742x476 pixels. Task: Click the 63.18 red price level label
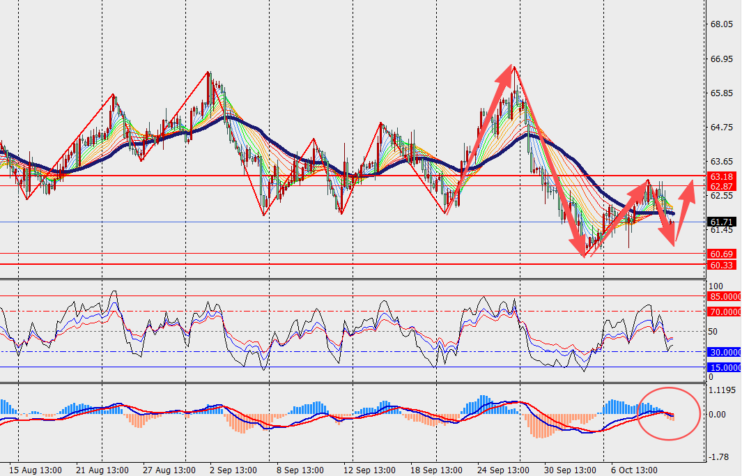[x=722, y=176]
